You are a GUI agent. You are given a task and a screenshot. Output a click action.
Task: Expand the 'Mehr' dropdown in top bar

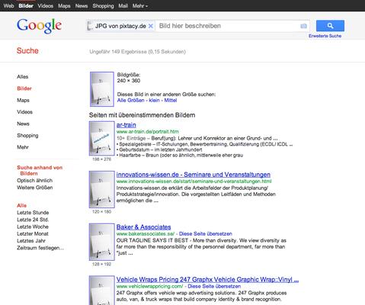[x=140, y=5]
